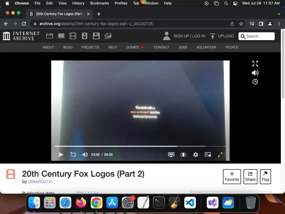The height and width of the screenshot is (214, 285).
Task: Click the UPLOAD link
Action: pos(226,36)
